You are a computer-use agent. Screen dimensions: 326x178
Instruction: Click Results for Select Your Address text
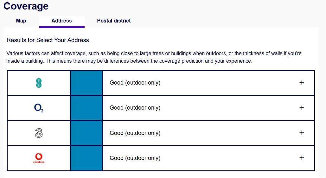point(48,40)
